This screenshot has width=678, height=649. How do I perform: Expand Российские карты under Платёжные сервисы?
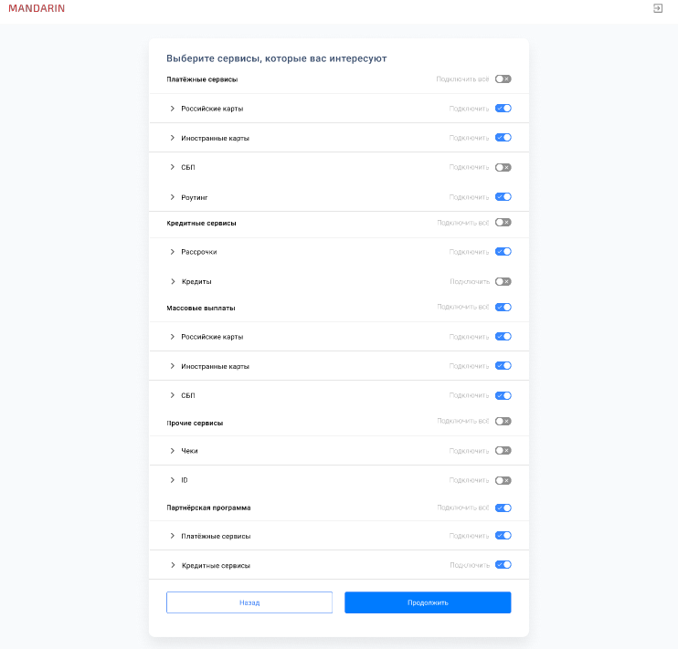click(x=172, y=109)
